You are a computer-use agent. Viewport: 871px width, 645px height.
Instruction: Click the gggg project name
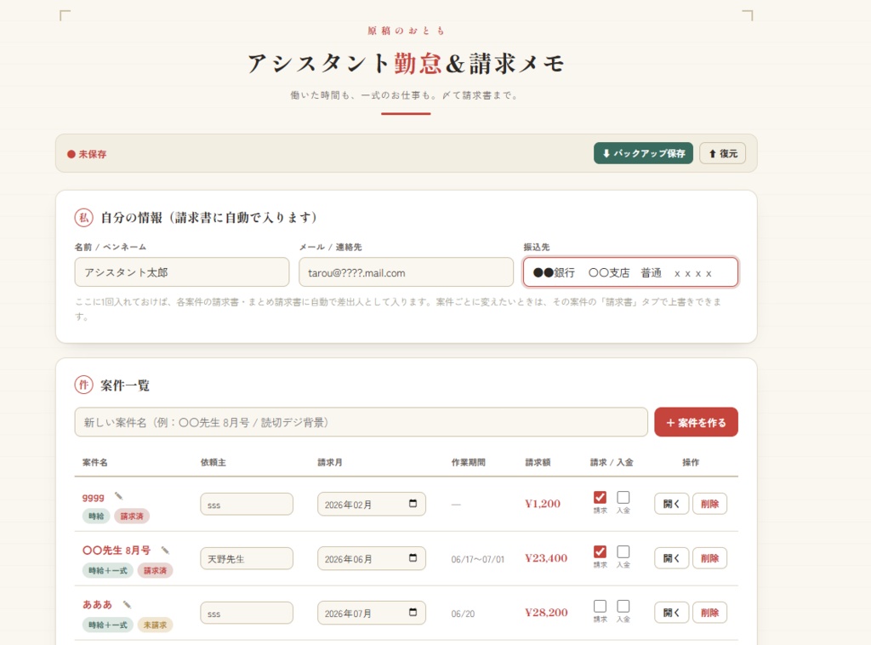(x=94, y=497)
